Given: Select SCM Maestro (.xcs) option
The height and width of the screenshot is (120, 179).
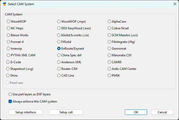Looking at the screenshot, I should [109, 35].
